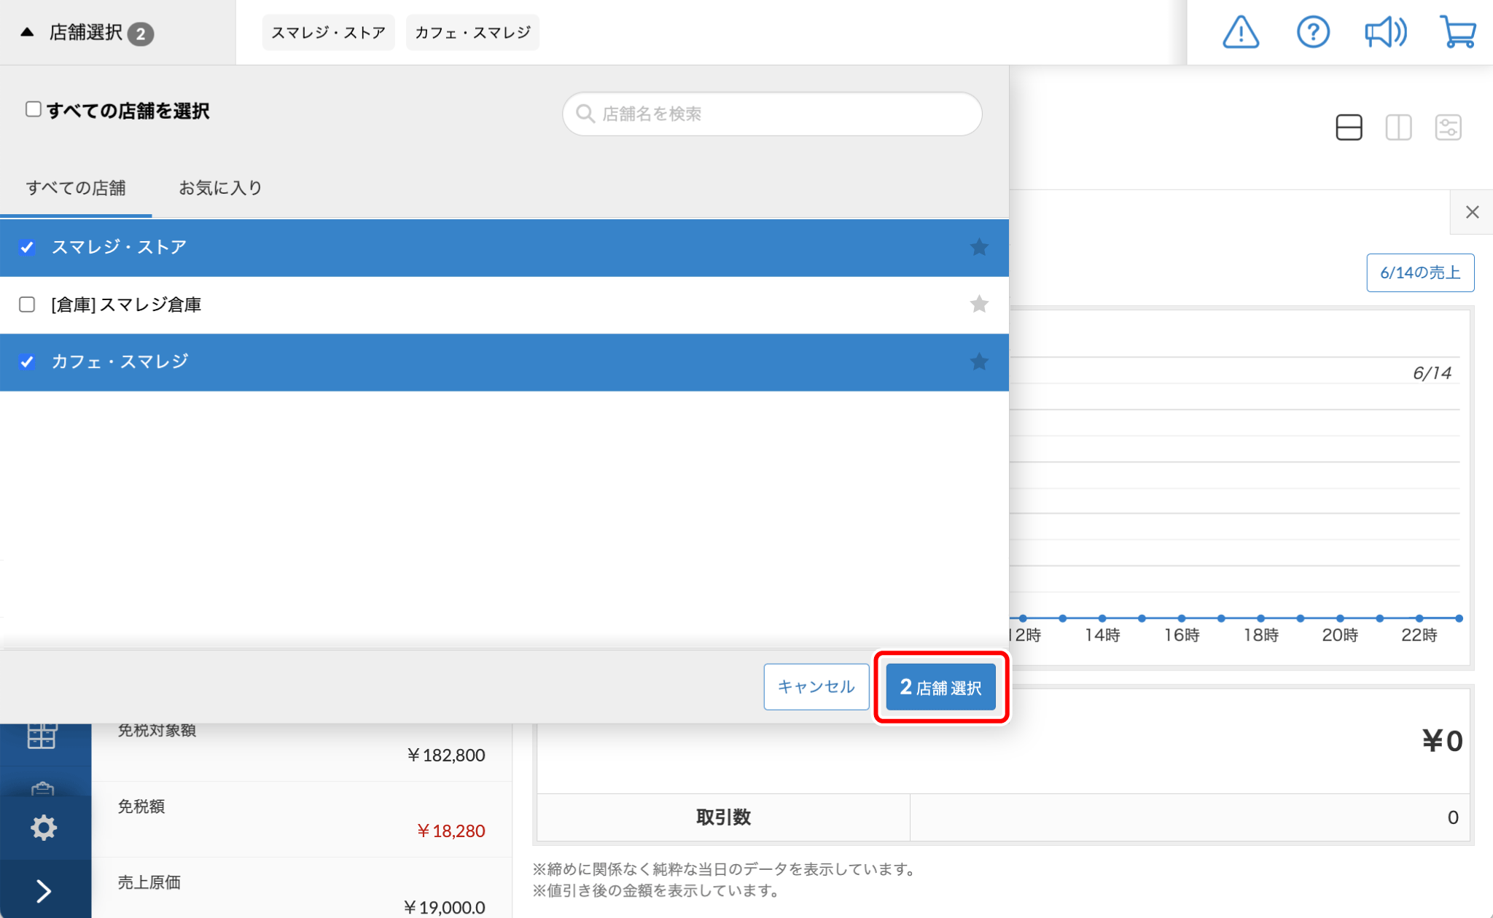This screenshot has width=1493, height=918.
Task: Click the キャンセル button
Action: (x=816, y=687)
